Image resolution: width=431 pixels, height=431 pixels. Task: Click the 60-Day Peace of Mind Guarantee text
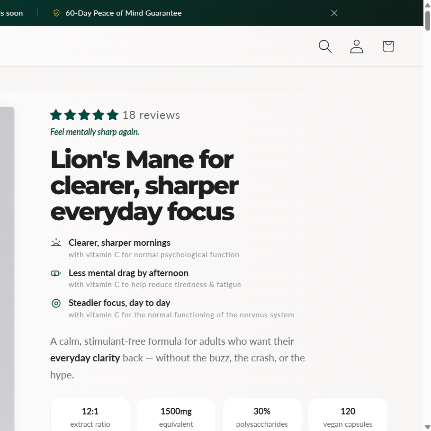(x=124, y=13)
